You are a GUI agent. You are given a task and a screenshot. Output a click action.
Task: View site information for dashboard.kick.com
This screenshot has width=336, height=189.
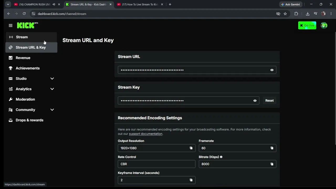click(x=33, y=14)
